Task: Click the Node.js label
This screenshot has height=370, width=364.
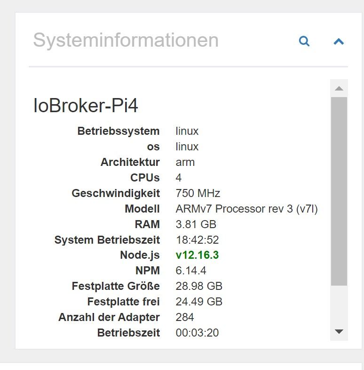Action: [x=140, y=255]
